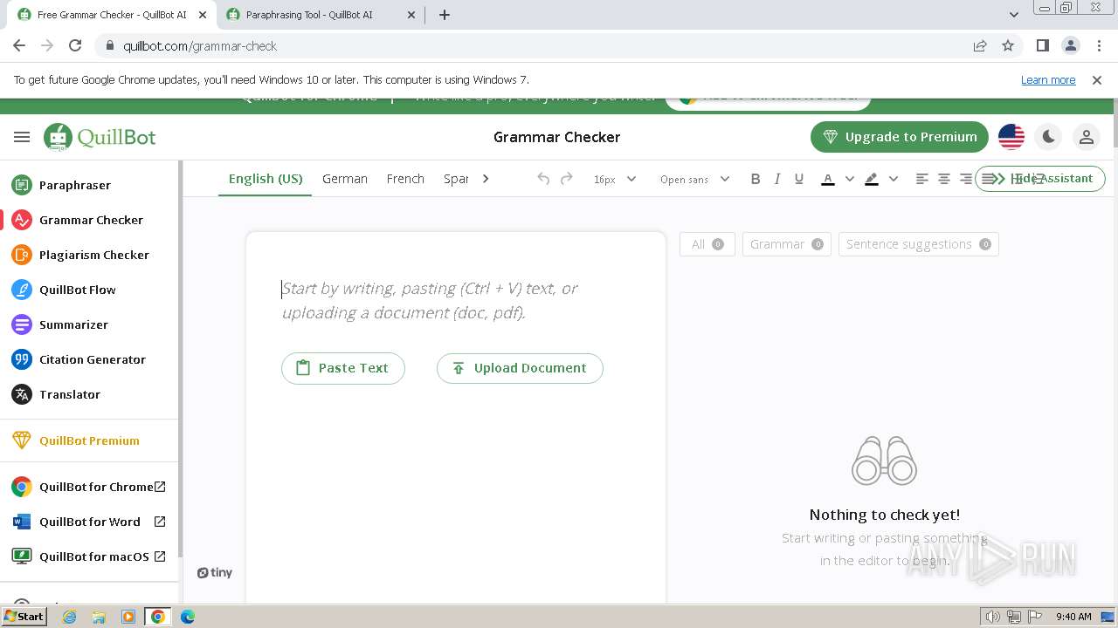1118x628 pixels.
Task: Click Paste Text button
Action: pos(343,368)
